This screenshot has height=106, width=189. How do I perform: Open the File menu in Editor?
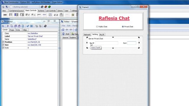[x=63, y=26]
